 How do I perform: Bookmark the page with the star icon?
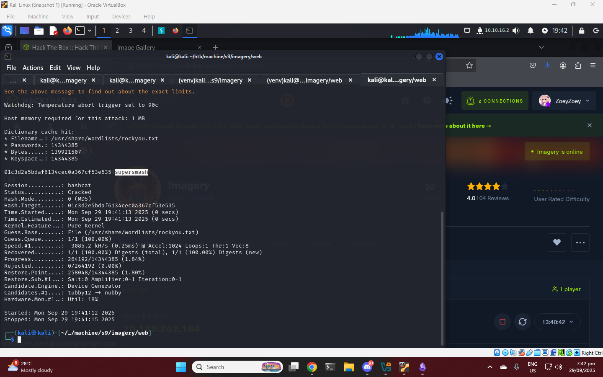pos(469,65)
